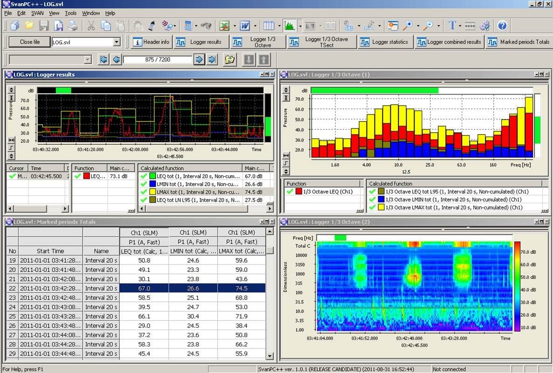Open the Logger statistics view

(x=384, y=42)
